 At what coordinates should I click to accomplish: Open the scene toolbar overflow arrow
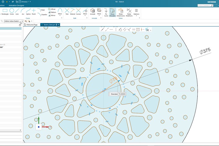pyautogui.click(x=151, y=30)
